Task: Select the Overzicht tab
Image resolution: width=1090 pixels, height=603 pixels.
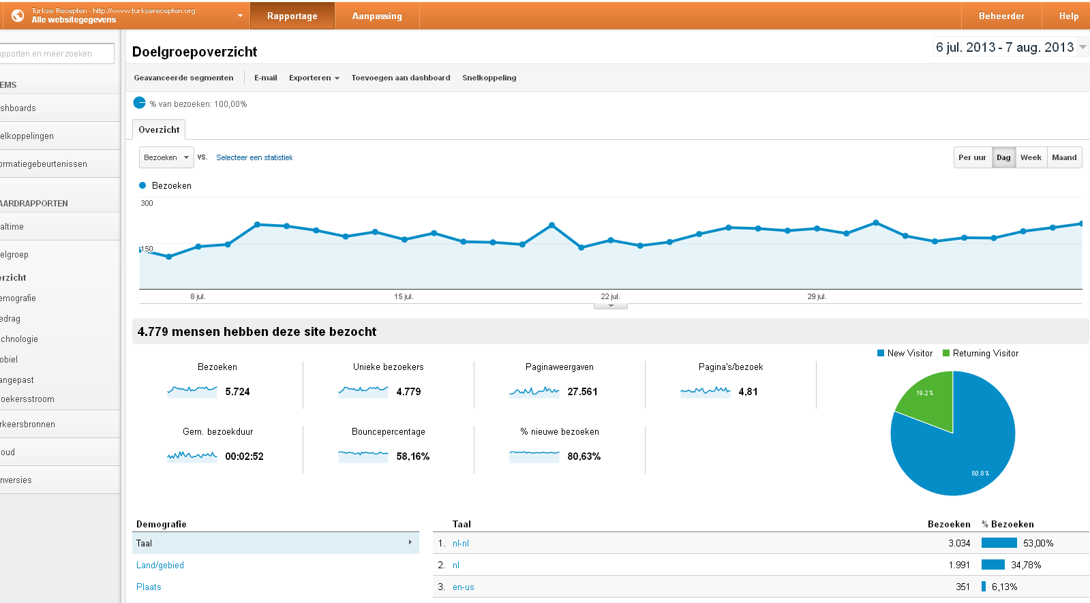Action: (x=159, y=129)
